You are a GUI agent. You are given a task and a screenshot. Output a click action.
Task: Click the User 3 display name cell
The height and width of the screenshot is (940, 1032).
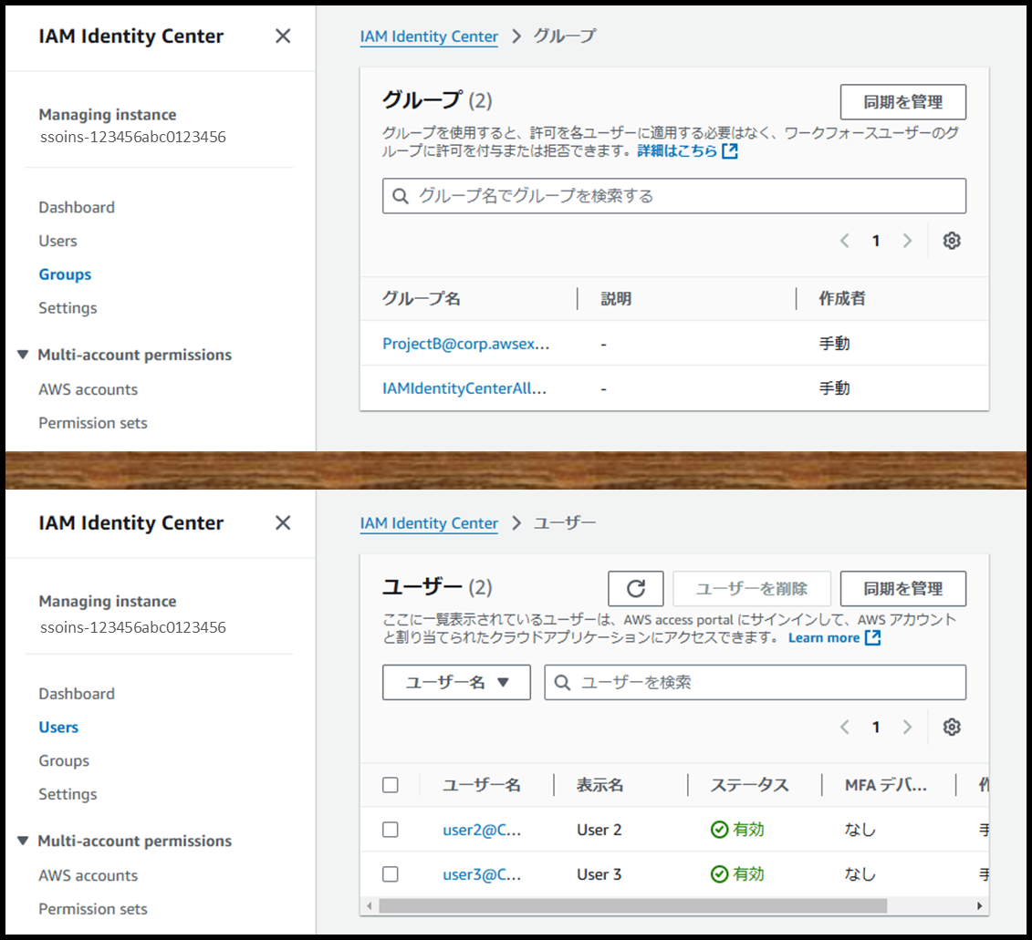[x=599, y=874]
